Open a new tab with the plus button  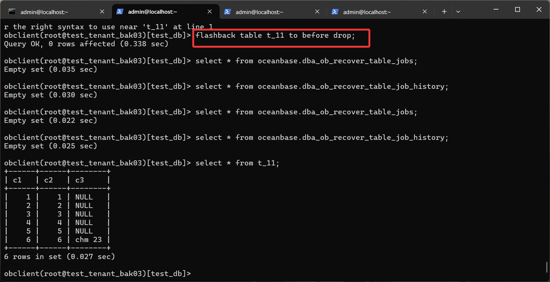444,11
